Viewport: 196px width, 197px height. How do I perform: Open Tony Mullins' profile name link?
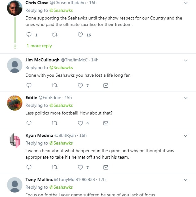[x=39, y=179]
